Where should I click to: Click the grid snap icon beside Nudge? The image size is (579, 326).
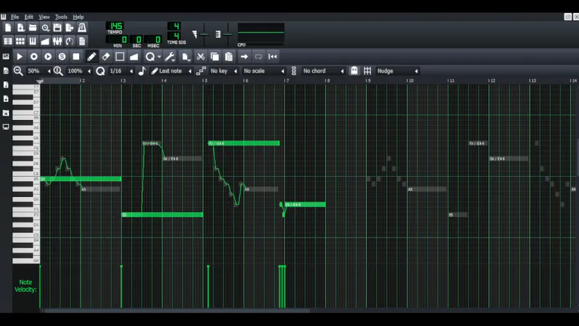pyautogui.click(x=367, y=71)
